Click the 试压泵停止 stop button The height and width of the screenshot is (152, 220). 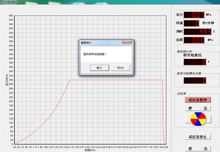[198, 137]
